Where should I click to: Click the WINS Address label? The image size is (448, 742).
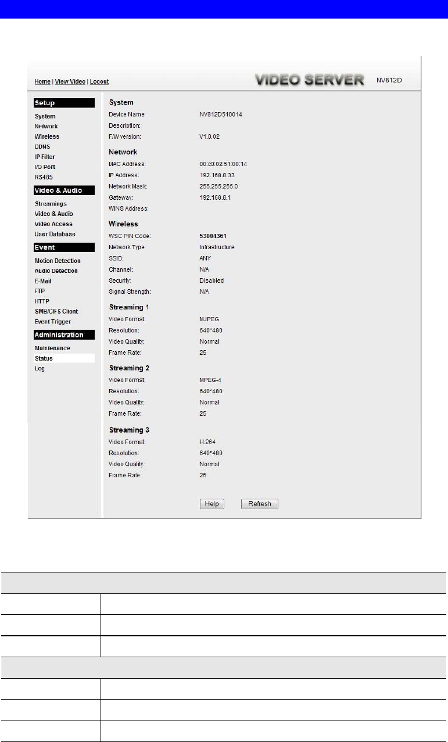point(129,208)
